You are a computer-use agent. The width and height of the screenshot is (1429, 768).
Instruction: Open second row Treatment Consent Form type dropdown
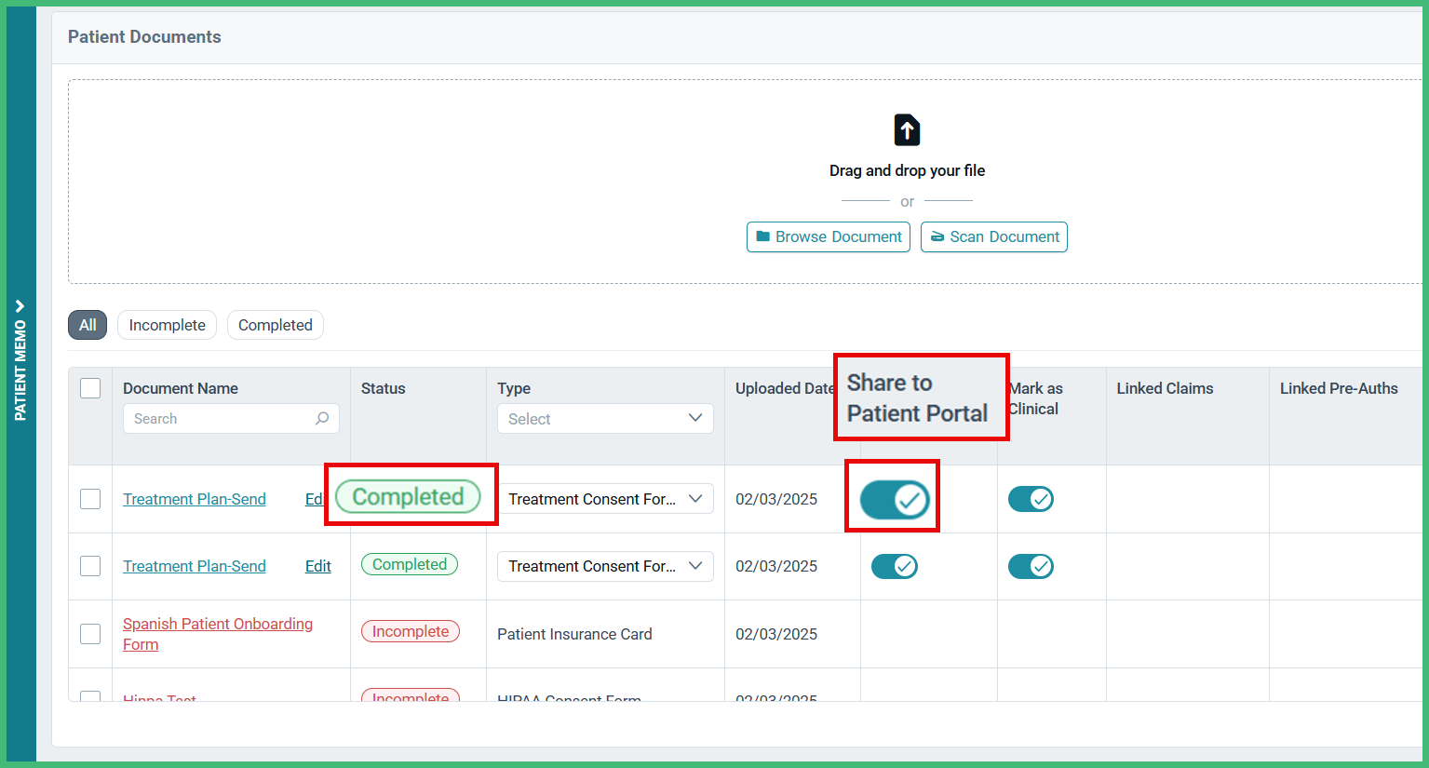604,566
